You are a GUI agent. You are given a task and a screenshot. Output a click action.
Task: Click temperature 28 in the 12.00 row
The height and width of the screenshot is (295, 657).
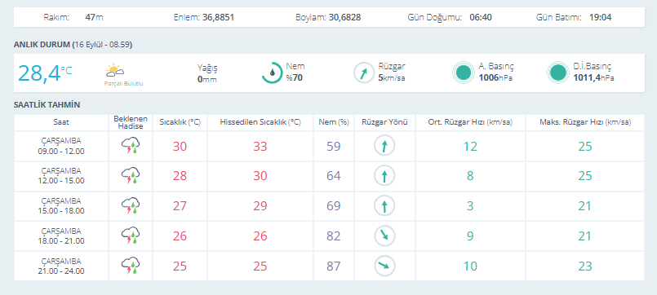(x=180, y=176)
